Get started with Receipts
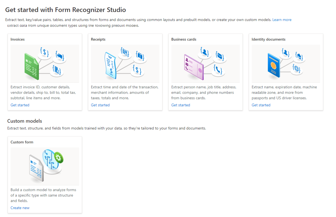Viewport: 336px width, 217px height. click(x=100, y=105)
